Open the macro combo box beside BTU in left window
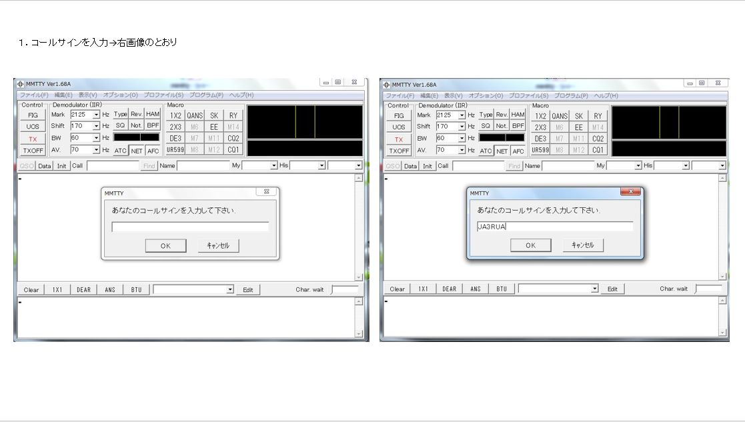The height and width of the screenshot is (422, 745). tap(193, 289)
